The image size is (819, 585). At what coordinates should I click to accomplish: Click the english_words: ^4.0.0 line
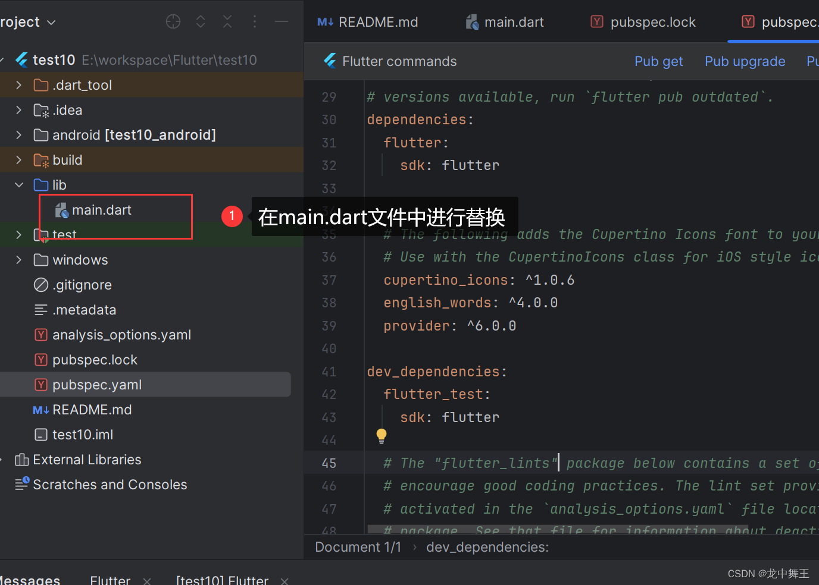(x=470, y=303)
